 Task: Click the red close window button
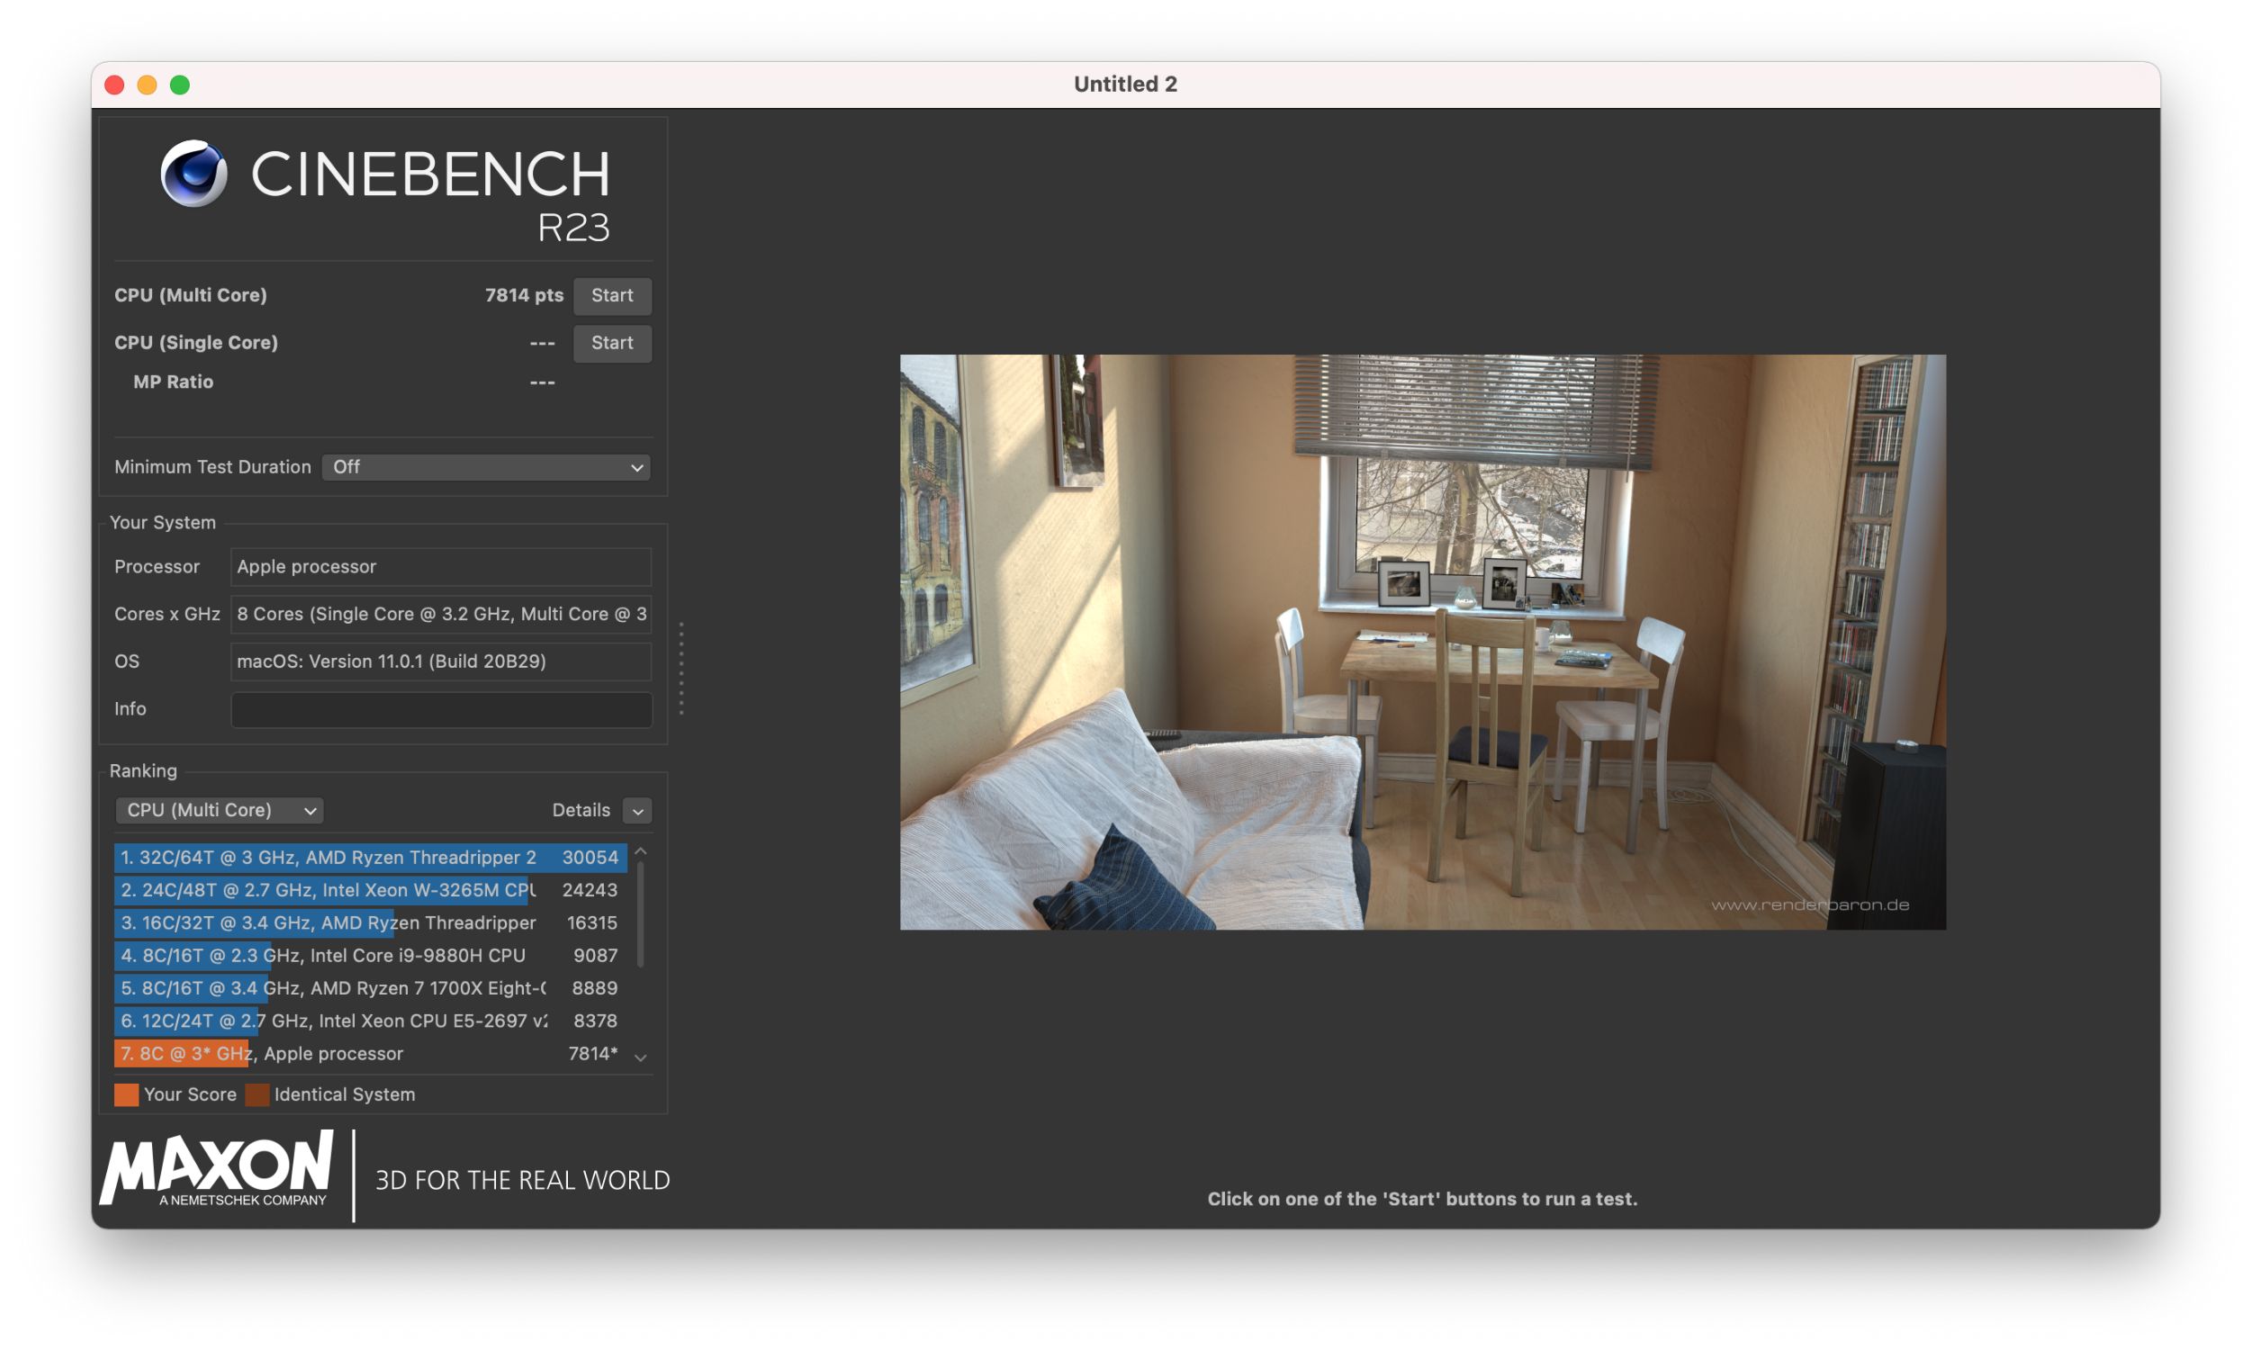114,85
